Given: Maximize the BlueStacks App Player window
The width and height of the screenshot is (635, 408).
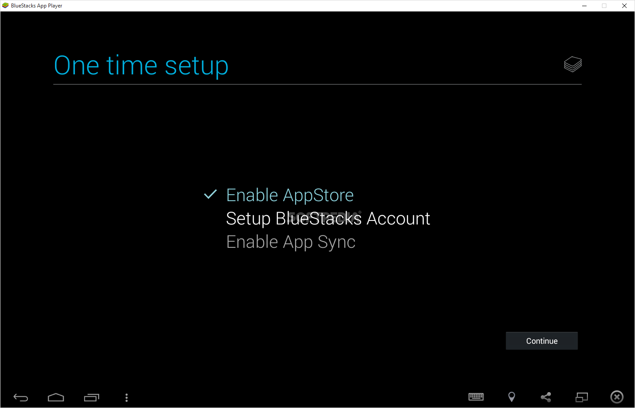Looking at the screenshot, I should (604, 6).
